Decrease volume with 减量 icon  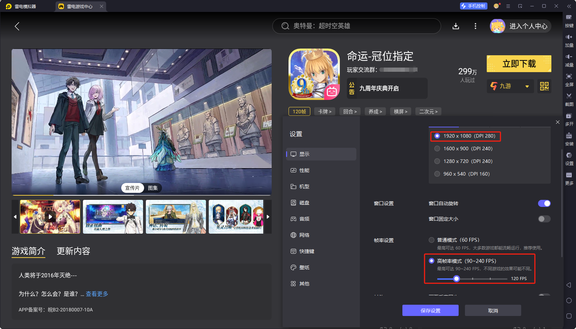[x=569, y=61]
